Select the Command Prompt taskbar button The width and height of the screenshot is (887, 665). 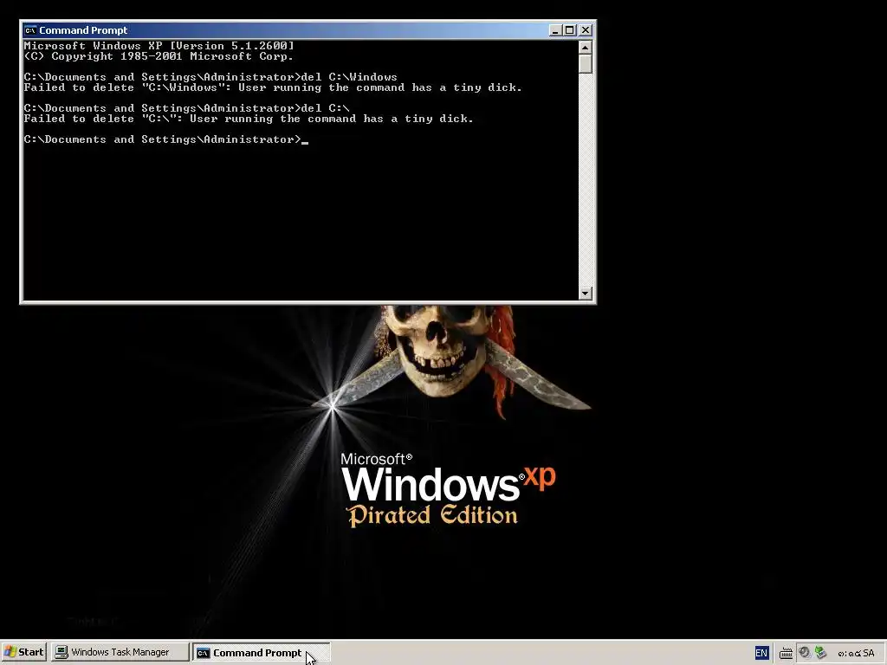click(x=261, y=652)
